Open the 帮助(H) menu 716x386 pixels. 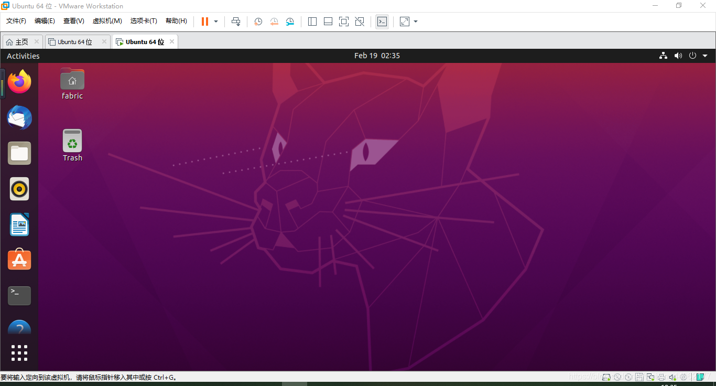click(x=176, y=21)
